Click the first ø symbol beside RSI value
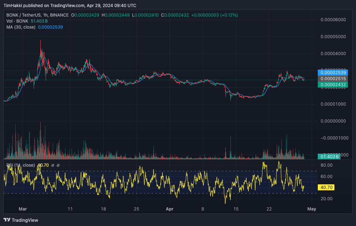 pyautogui.click(x=53, y=165)
